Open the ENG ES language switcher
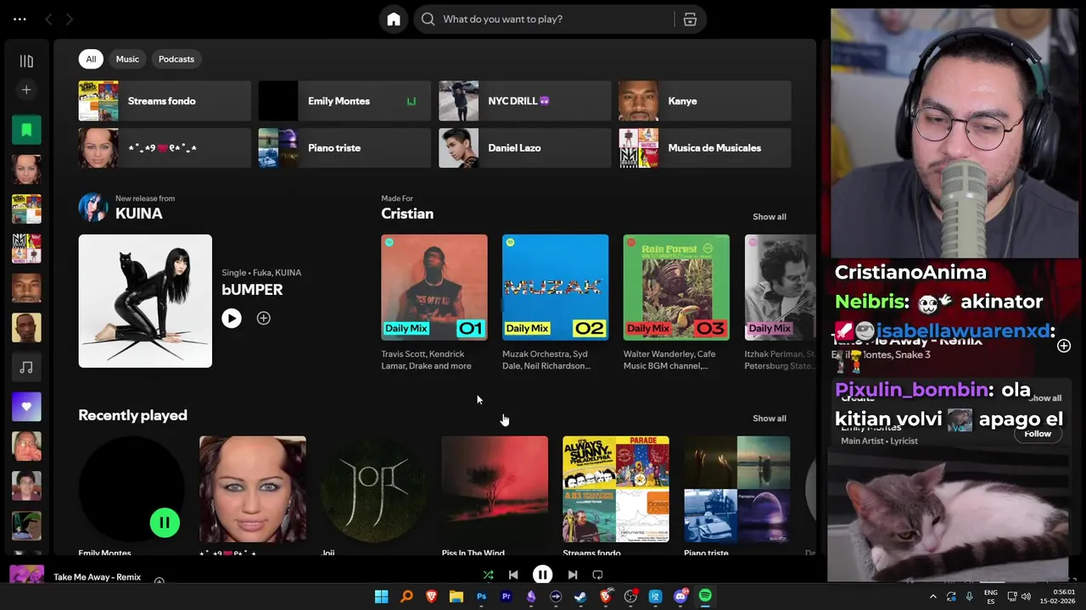This screenshot has height=610, width=1086. (x=990, y=596)
